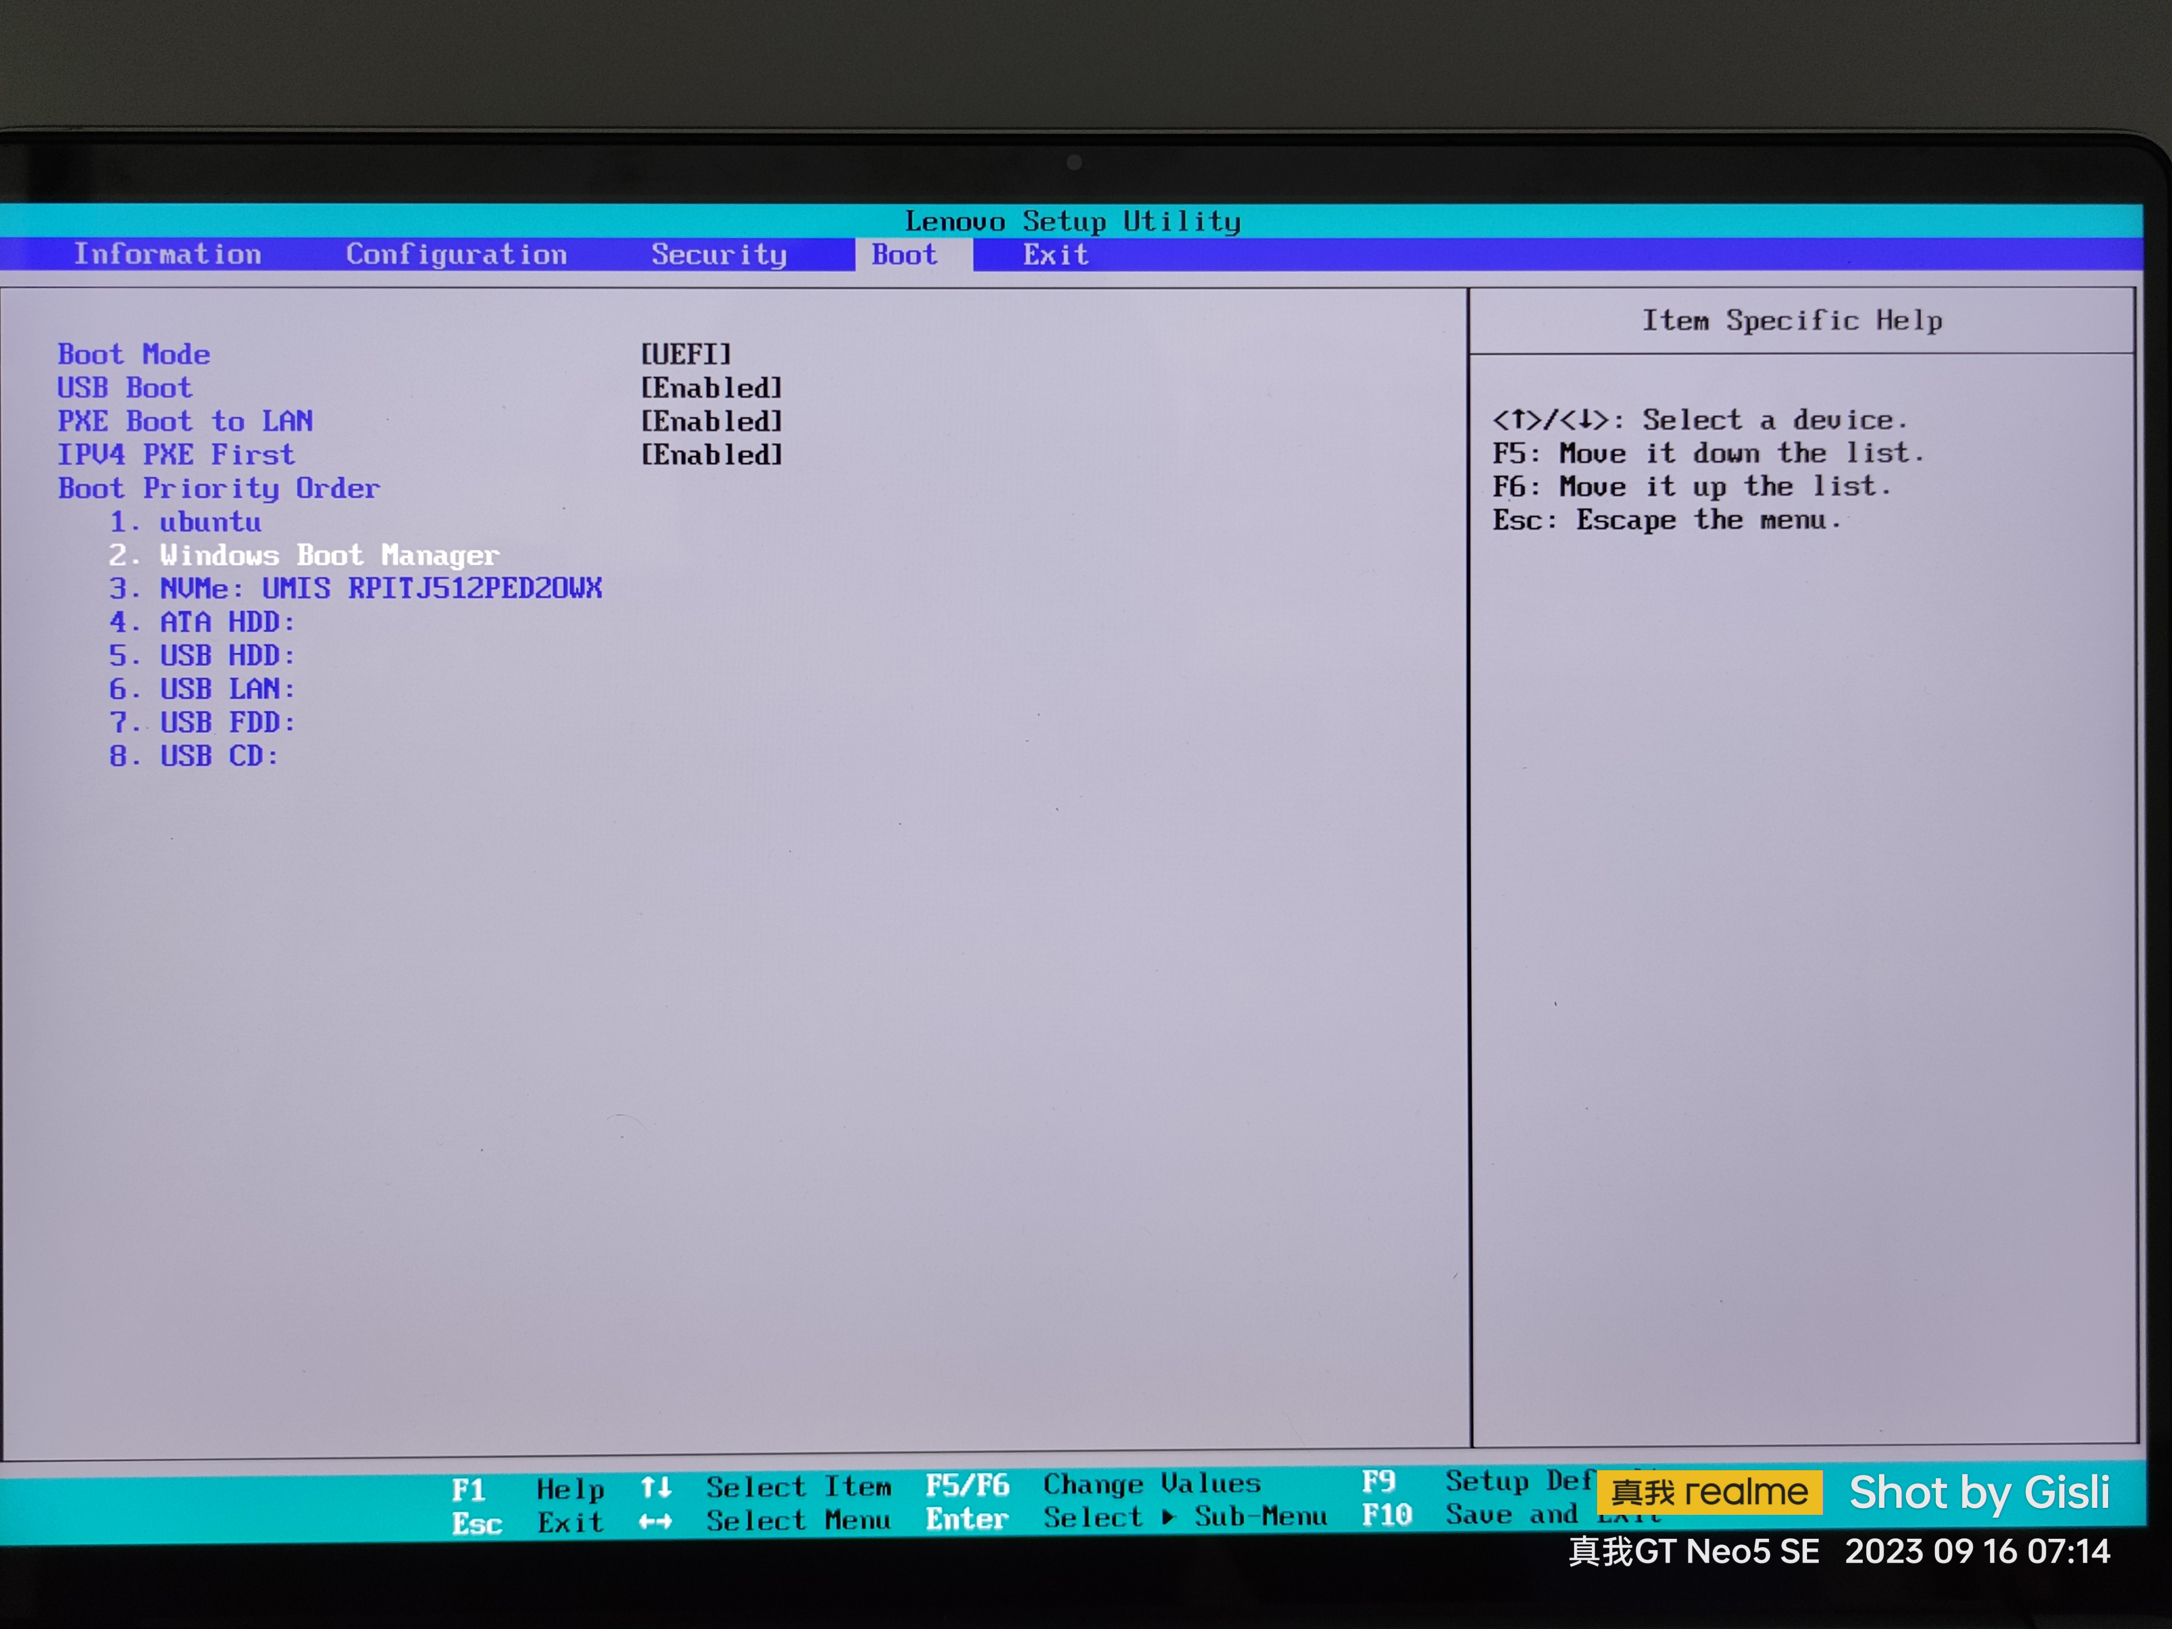Click the 'Select a device.' help line

1701,420
